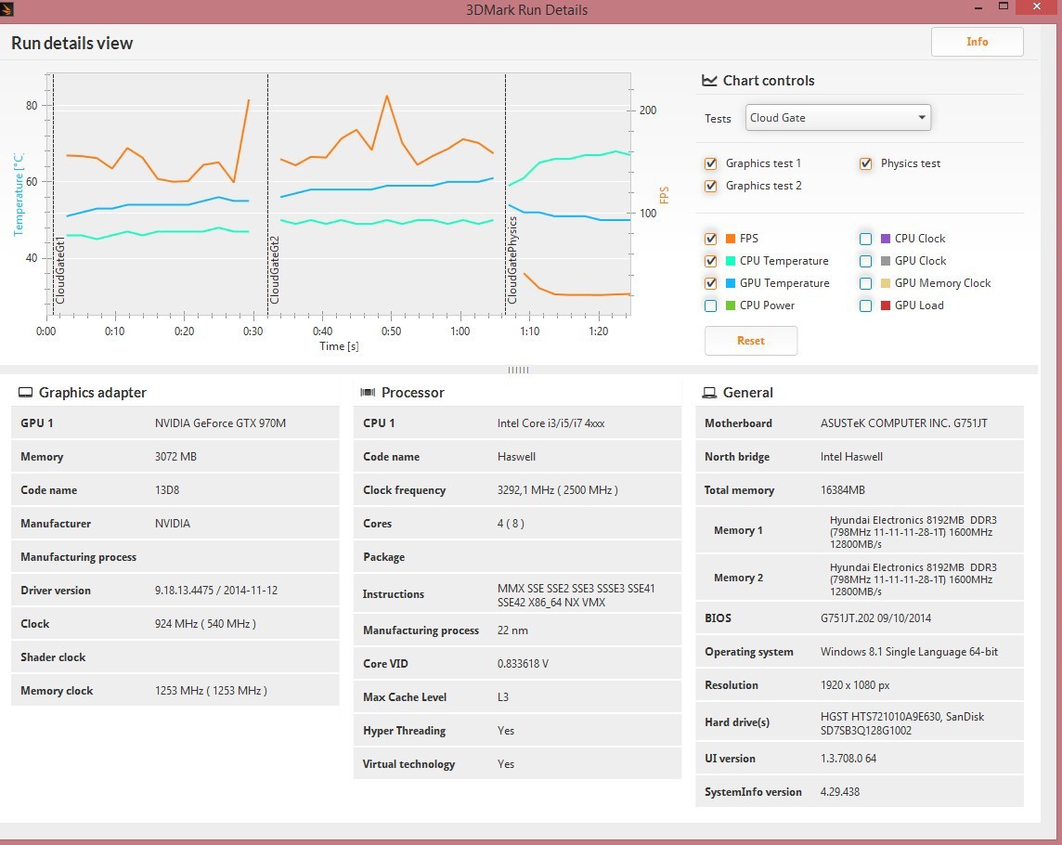Enable the CPU Clock checkbox
This screenshot has height=845, width=1062.
click(x=865, y=239)
